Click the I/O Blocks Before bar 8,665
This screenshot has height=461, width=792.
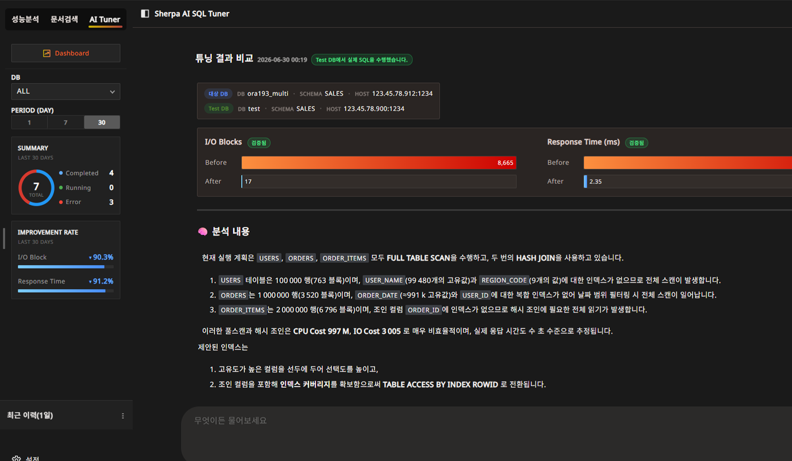tap(379, 163)
